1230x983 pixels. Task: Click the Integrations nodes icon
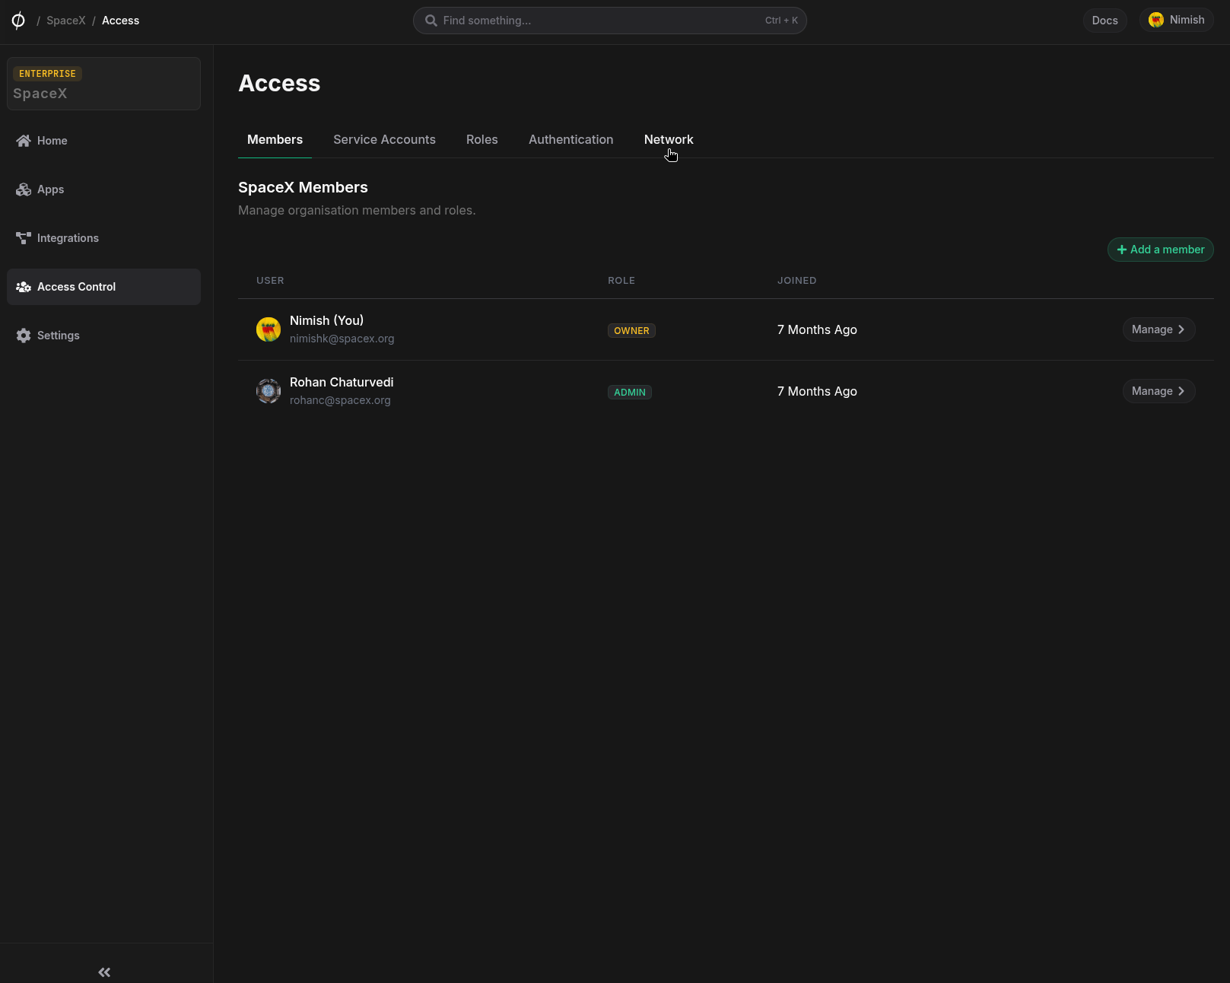24,238
